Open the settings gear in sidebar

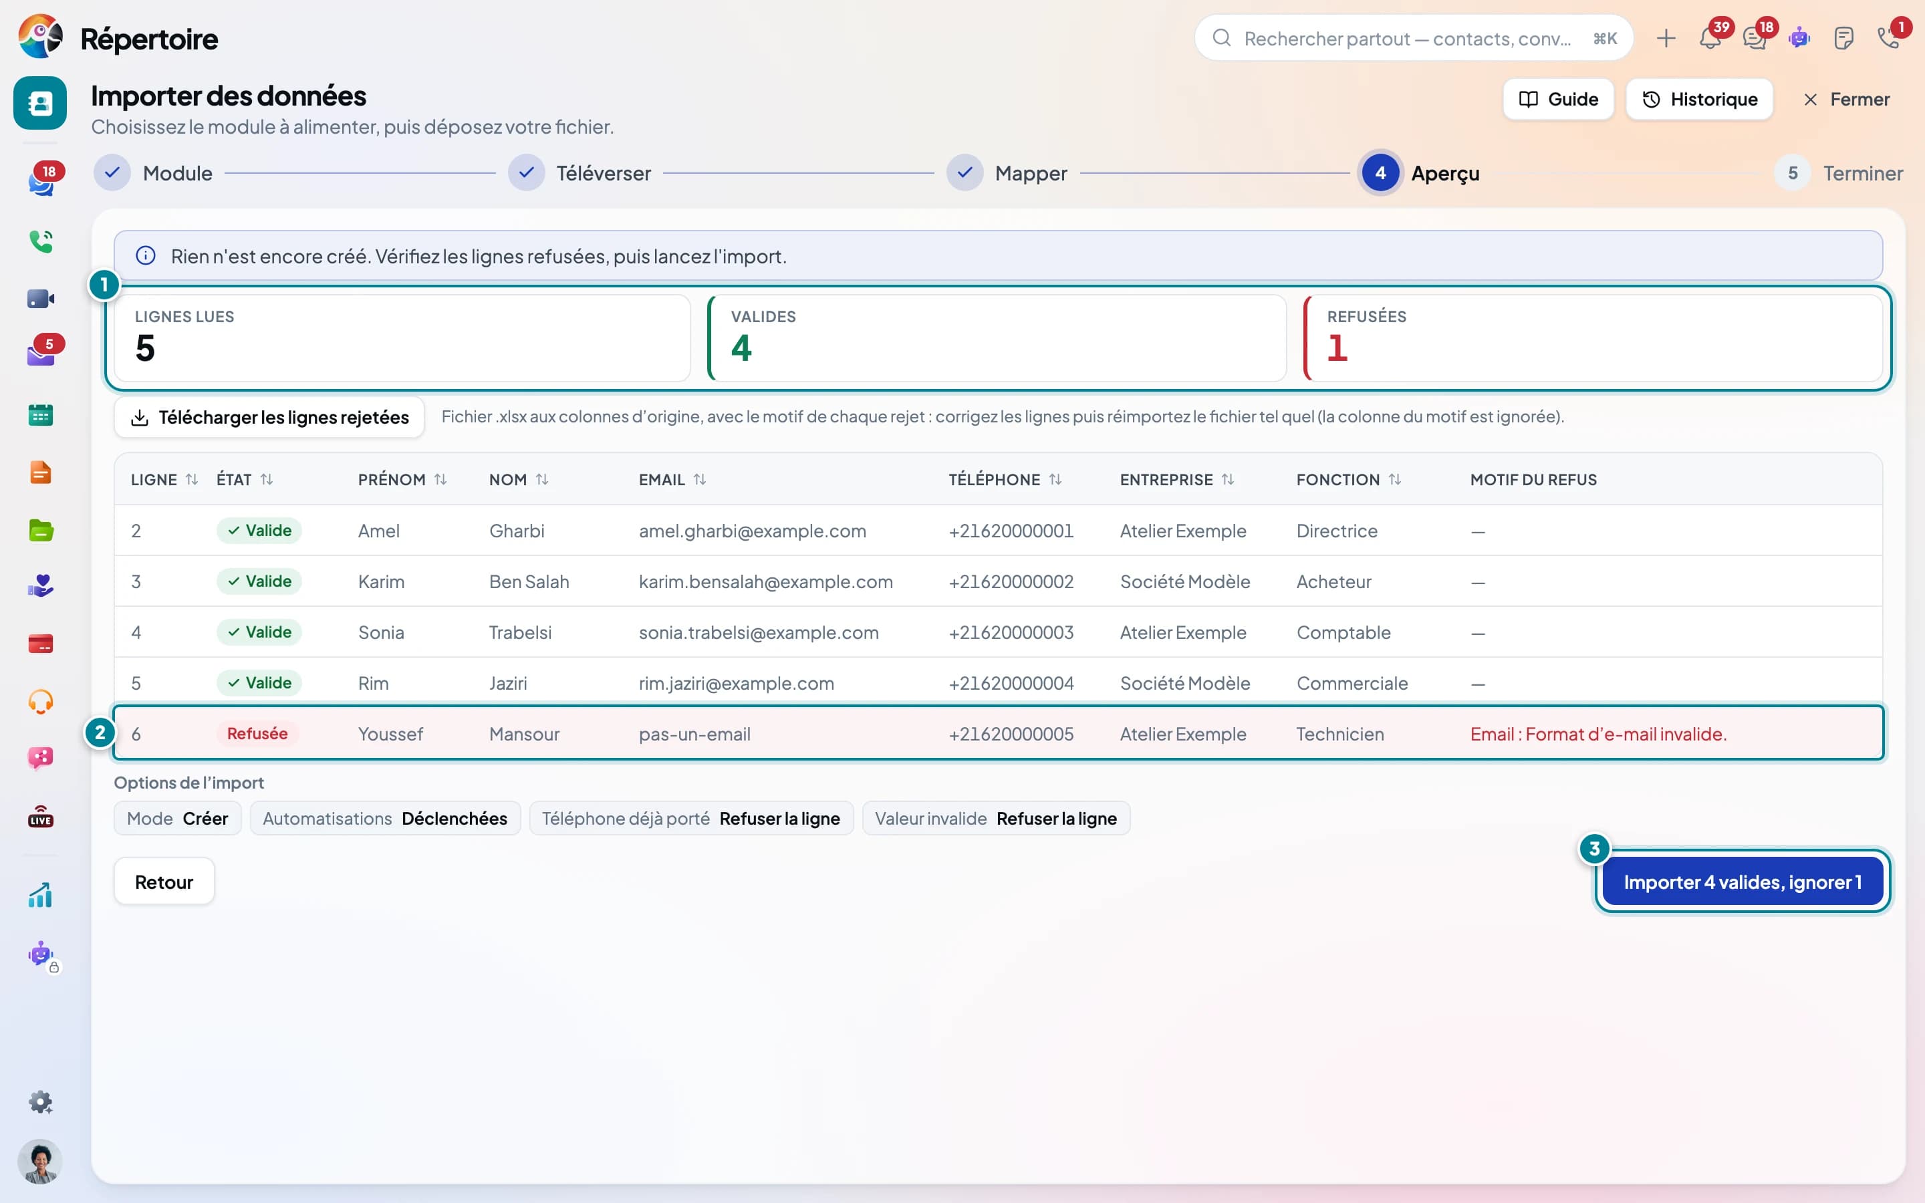(41, 1102)
